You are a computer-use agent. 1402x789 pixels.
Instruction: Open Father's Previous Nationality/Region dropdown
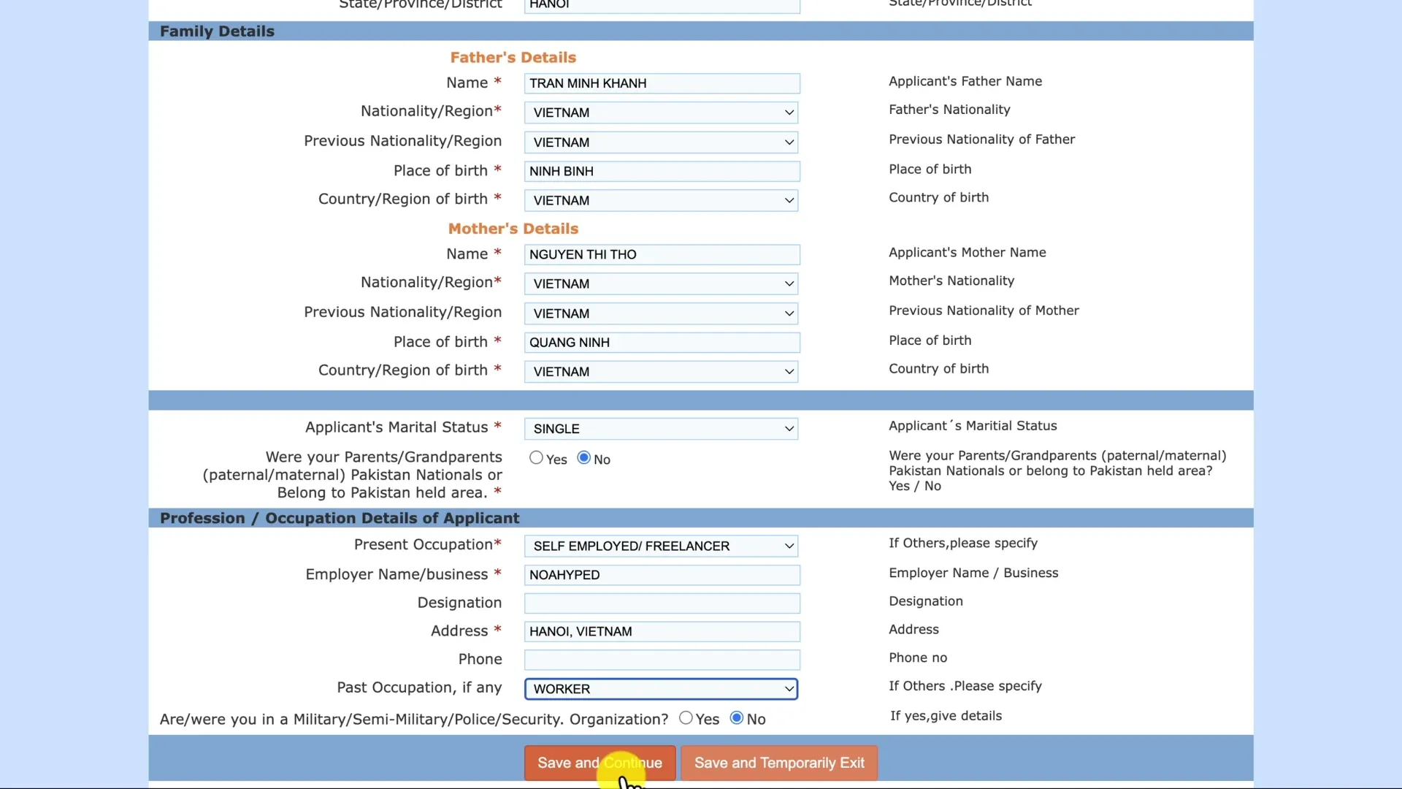tap(661, 142)
